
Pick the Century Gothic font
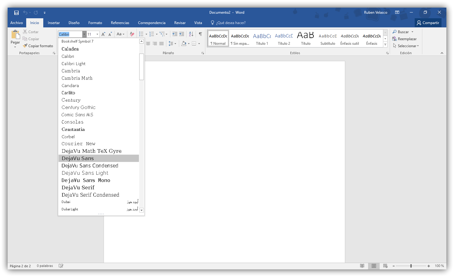click(99, 107)
